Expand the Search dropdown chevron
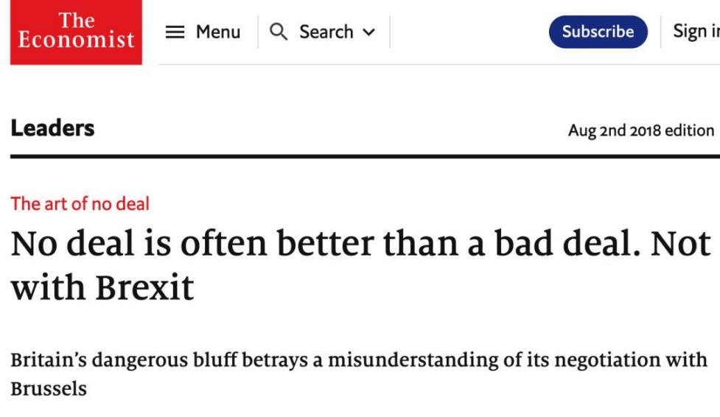720x417 pixels. coord(369,32)
